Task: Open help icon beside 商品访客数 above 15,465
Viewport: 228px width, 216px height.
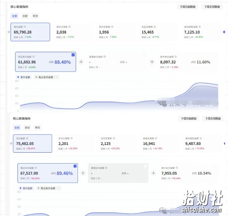Action: click(x=155, y=27)
